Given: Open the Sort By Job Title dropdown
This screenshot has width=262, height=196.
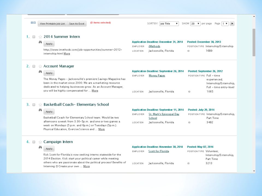Looking at the screenshot, I should [x=169, y=24].
